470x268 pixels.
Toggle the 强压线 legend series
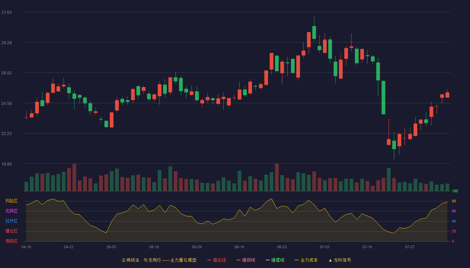[x=217, y=260]
